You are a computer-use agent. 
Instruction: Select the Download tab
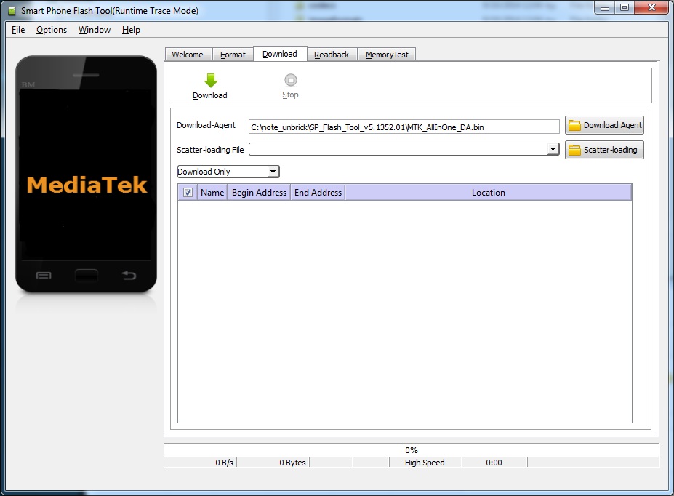click(x=280, y=54)
